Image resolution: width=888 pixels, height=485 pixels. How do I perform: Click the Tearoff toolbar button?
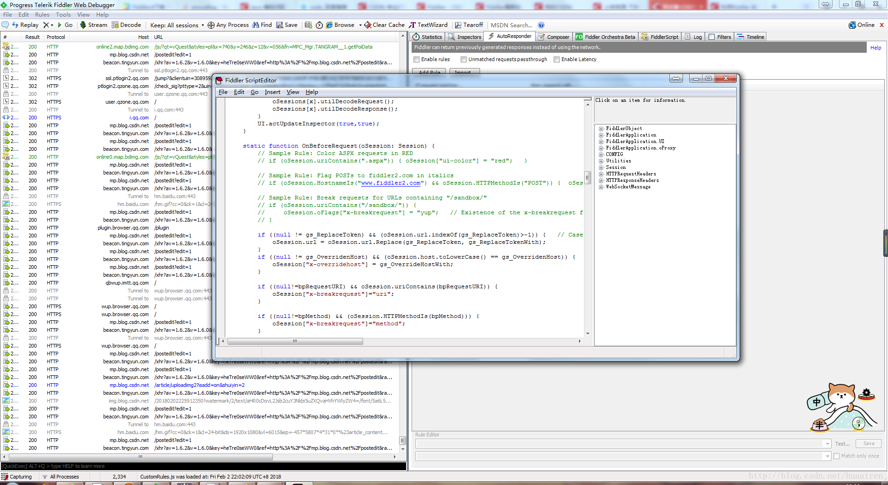[x=469, y=25]
